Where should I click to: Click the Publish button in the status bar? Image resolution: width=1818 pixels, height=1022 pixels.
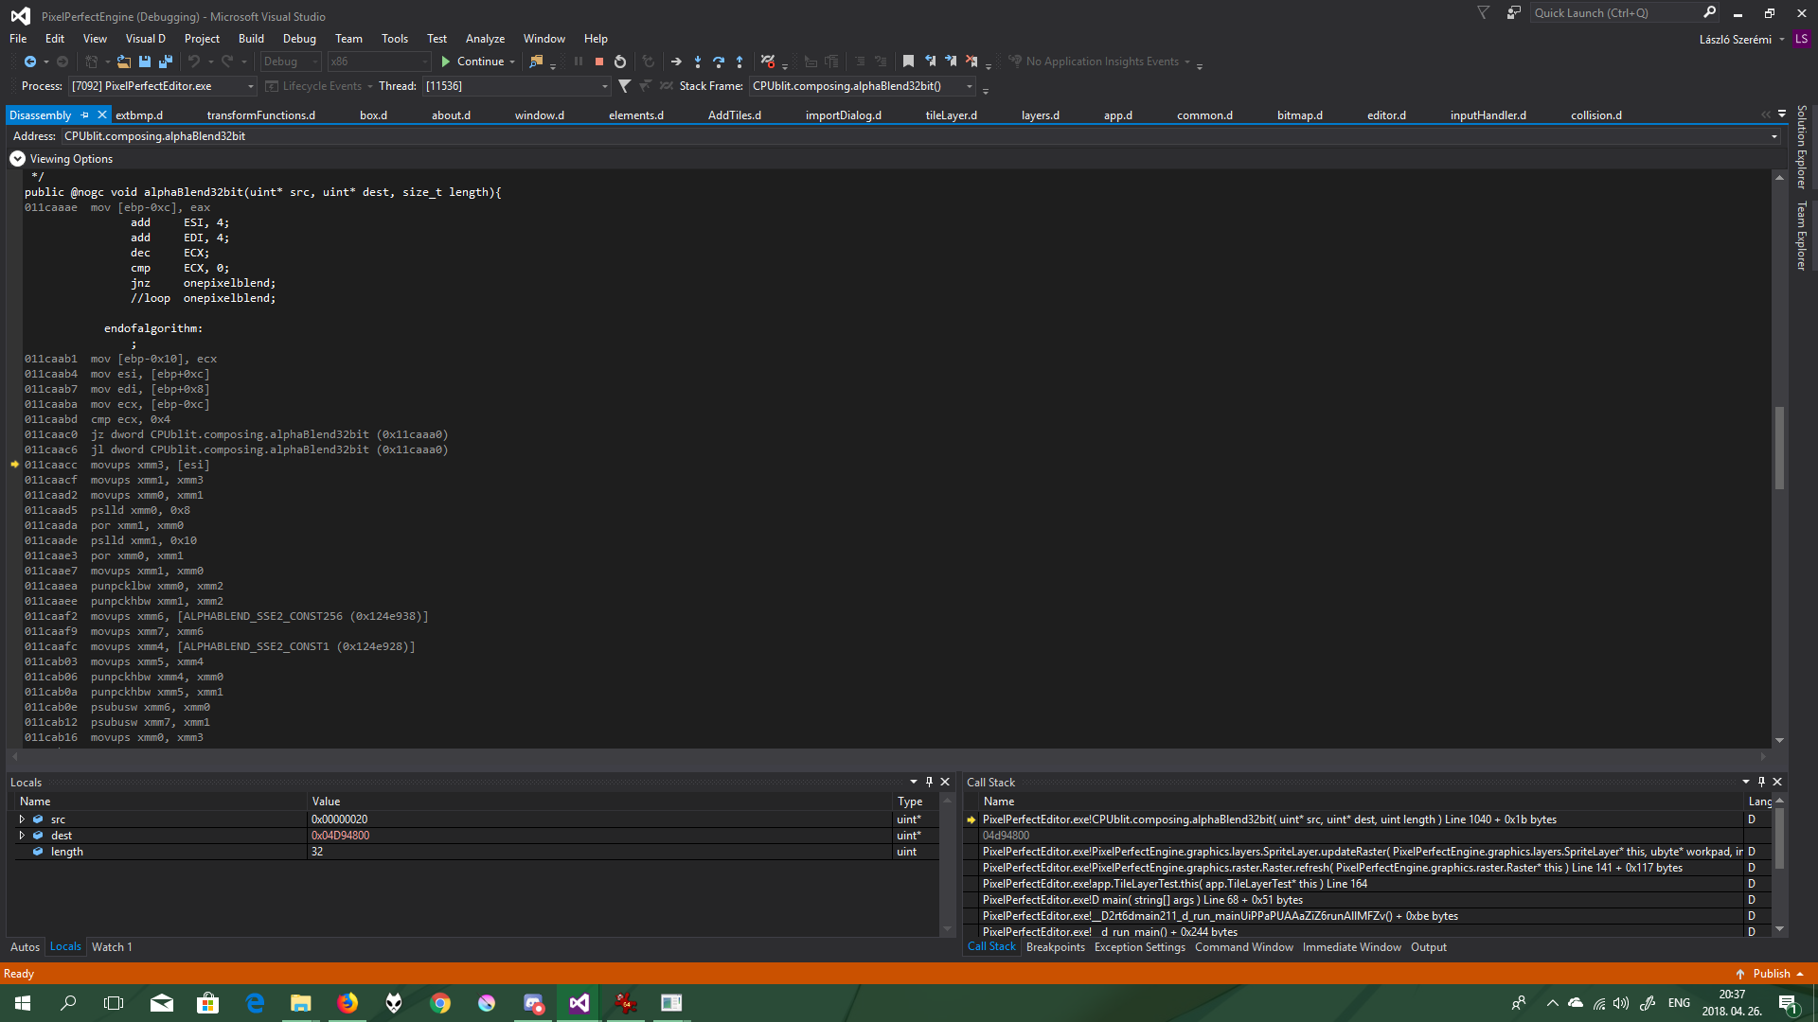[1770, 973]
